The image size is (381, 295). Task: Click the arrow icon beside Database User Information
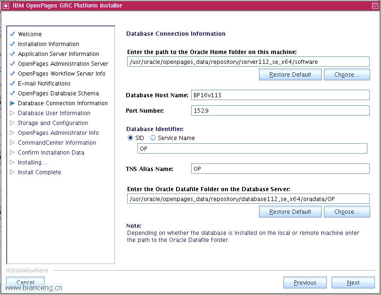12,113
